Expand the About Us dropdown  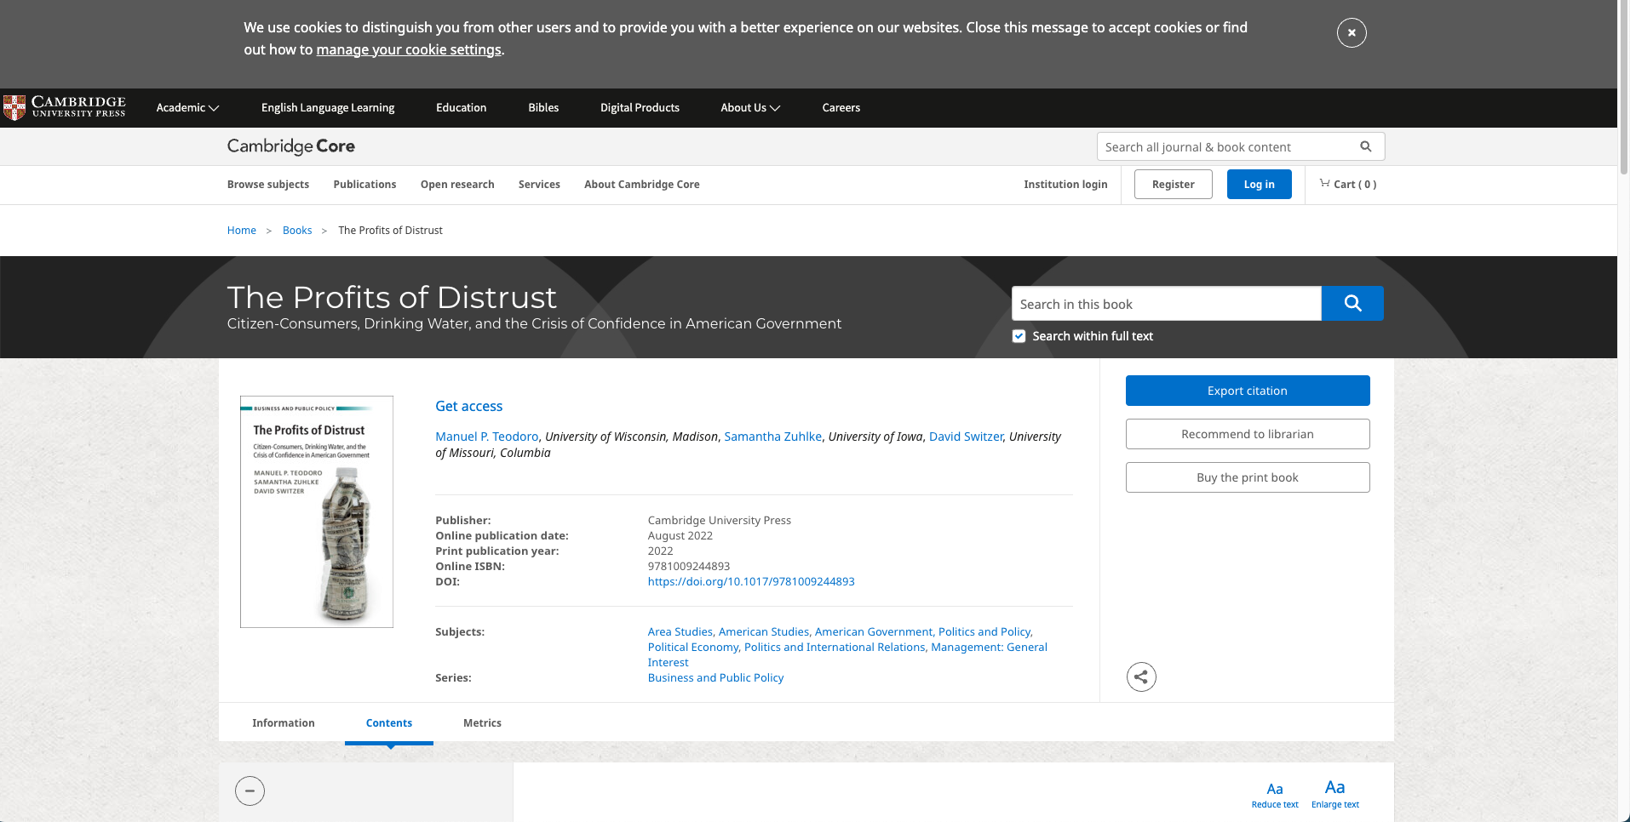[x=749, y=107]
